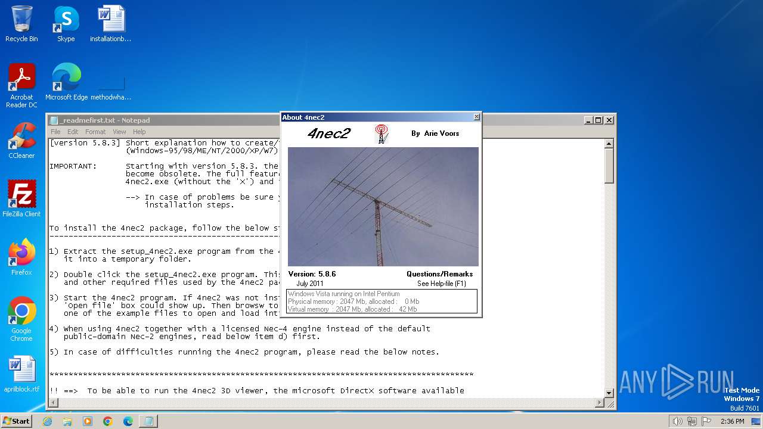The width and height of the screenshot is (763, 429).
Task: Open the Recycle Bin desktop icon
Action: (21, 24)
